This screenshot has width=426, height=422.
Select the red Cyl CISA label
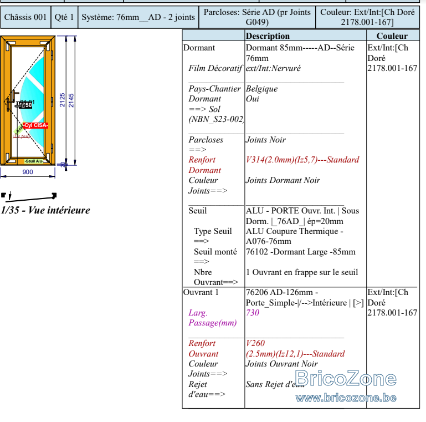35,125
